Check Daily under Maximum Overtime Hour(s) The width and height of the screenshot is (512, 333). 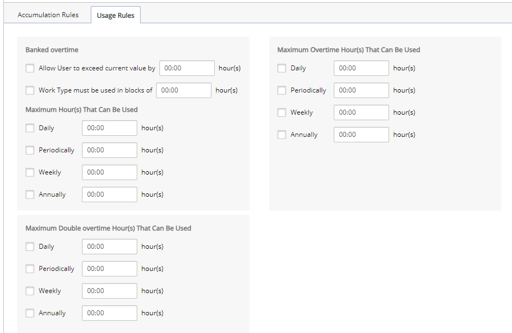[x=282, y=68]
